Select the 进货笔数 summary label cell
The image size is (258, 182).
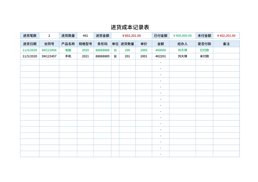pos(30,35)
